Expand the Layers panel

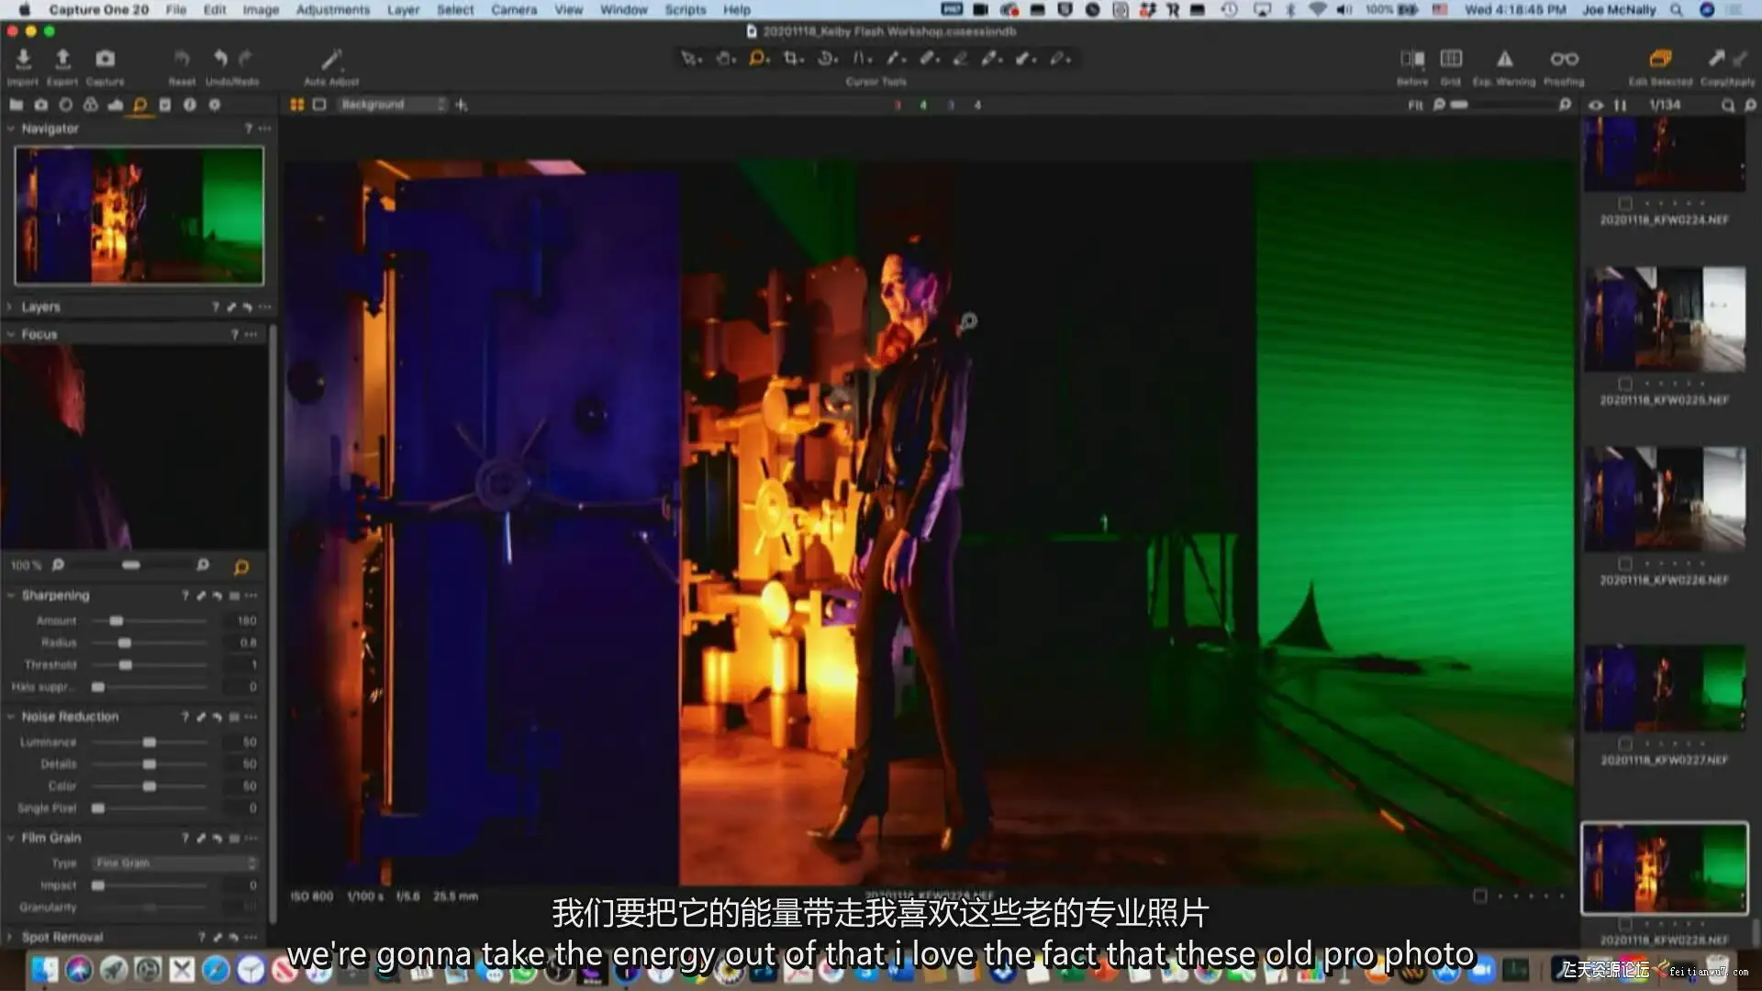click(x=11, y=306)
